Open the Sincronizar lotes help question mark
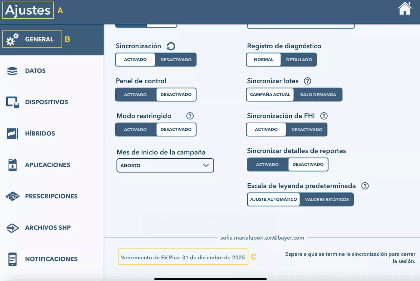This screenshot has height=281, width=420. coord(307,81)
